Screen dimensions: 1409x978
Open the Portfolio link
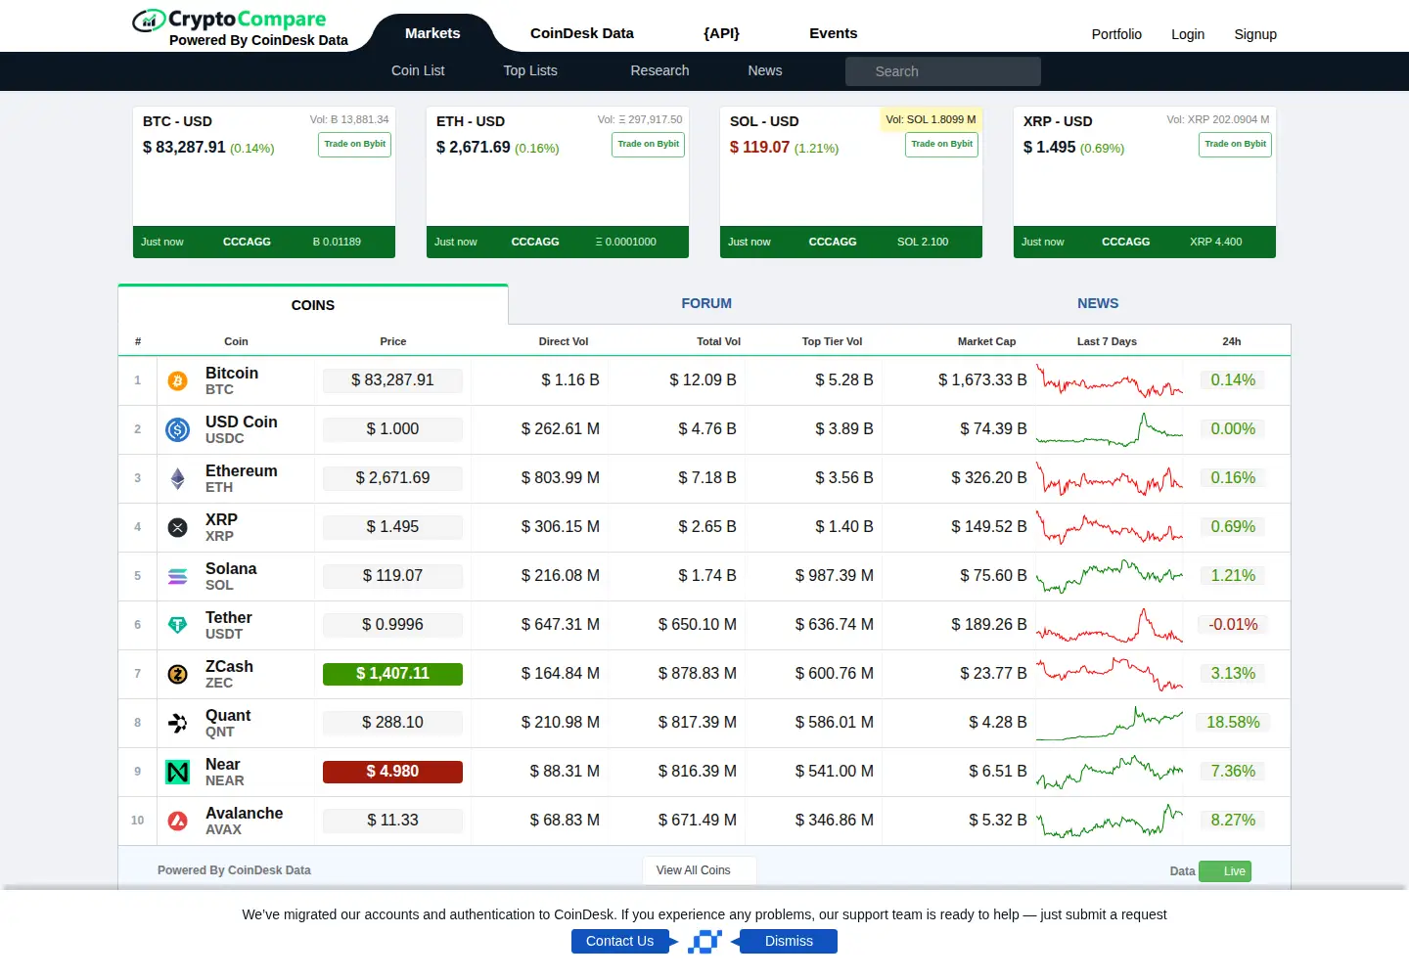[x=1116, y=34]
